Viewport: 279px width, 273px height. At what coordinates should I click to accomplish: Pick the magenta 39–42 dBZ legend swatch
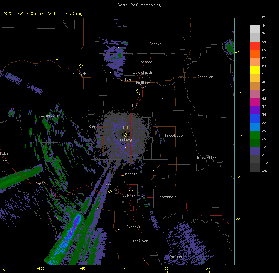tap(254, 102)
